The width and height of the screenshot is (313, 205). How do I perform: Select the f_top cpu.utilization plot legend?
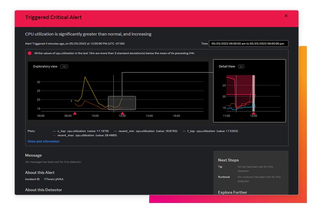(x=209, y=131)
